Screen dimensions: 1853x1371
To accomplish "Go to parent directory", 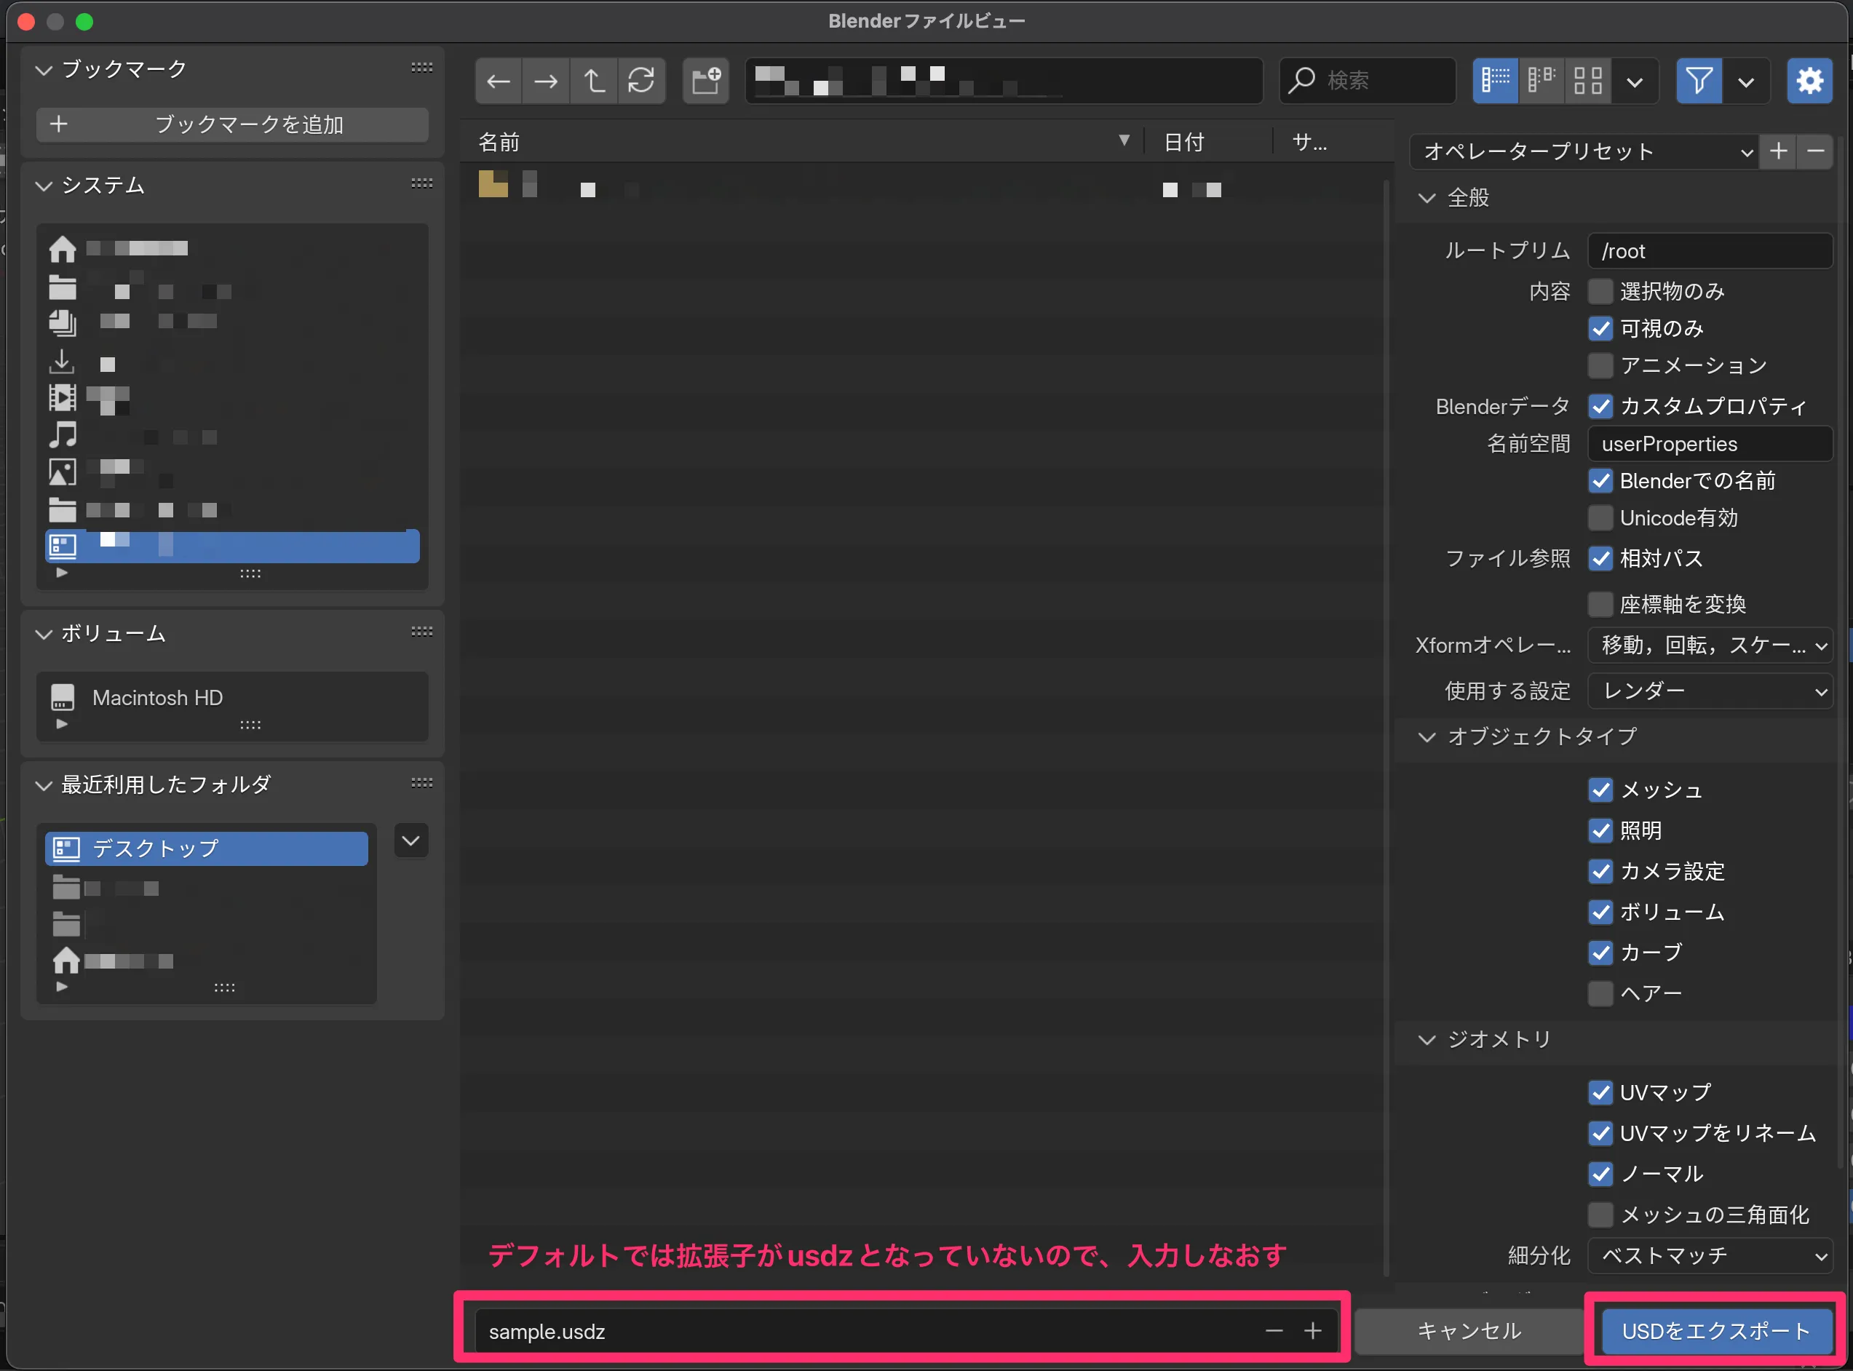I will click(594, 81).
